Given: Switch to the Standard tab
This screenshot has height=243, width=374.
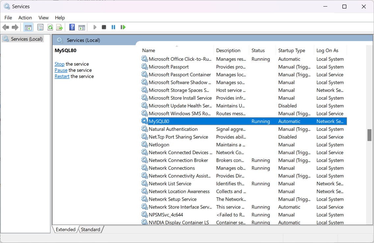Looking at the screenshot, I should 90,229.
